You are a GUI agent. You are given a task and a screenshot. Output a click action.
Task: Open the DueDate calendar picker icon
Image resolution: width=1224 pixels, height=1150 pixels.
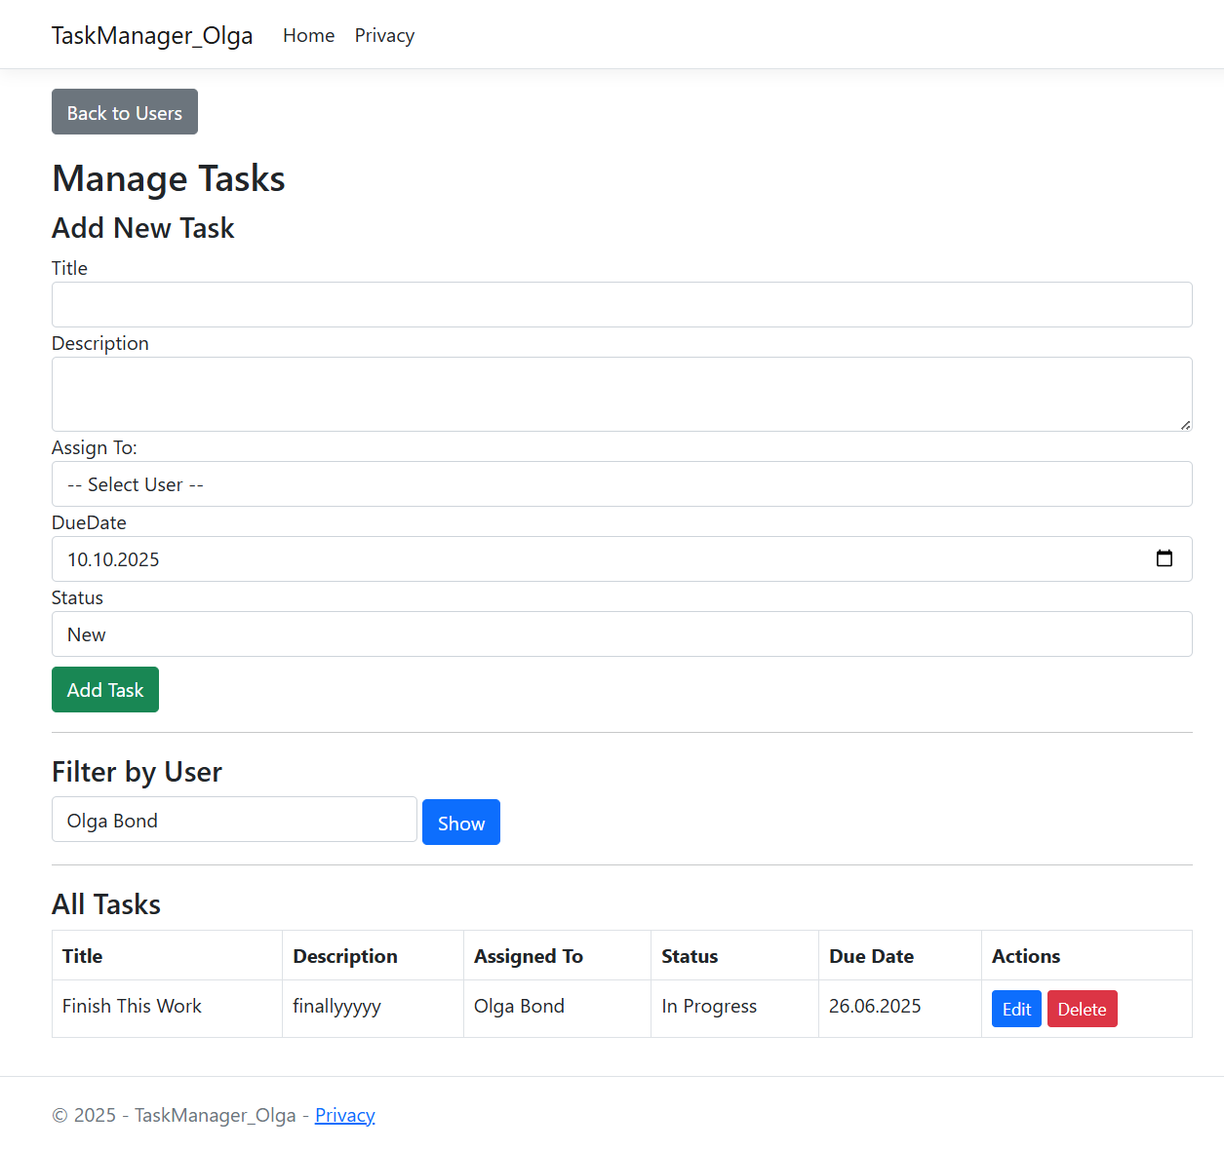pyautogui.click(x=1164, y=558)
